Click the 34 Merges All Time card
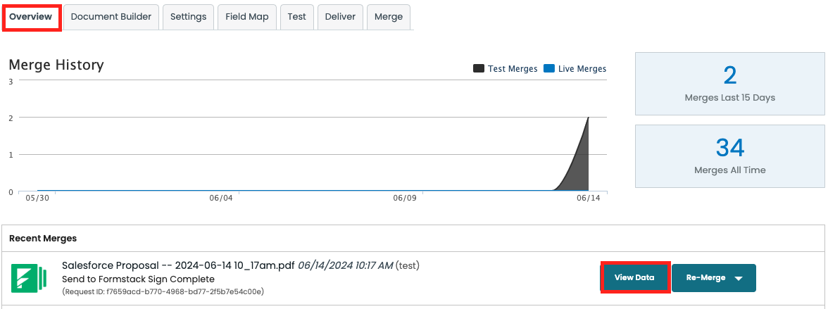Image resolution: width=828 pixels, height=309 pixels. pos(729,156)
